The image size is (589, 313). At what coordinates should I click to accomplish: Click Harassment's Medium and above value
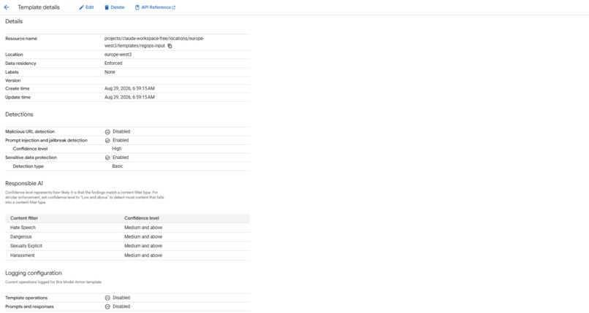pyautogui.click(x=143, y=255)
